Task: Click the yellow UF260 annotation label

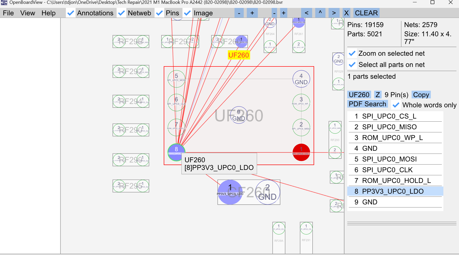Action: (239, 55)
